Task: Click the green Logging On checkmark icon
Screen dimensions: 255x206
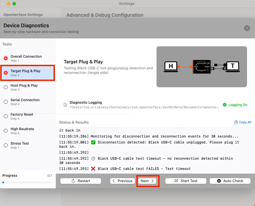Action: tap(225, 105)
